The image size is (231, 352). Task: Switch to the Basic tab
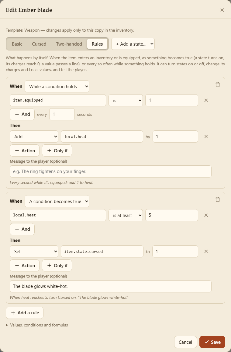click(x=17, y=44)
